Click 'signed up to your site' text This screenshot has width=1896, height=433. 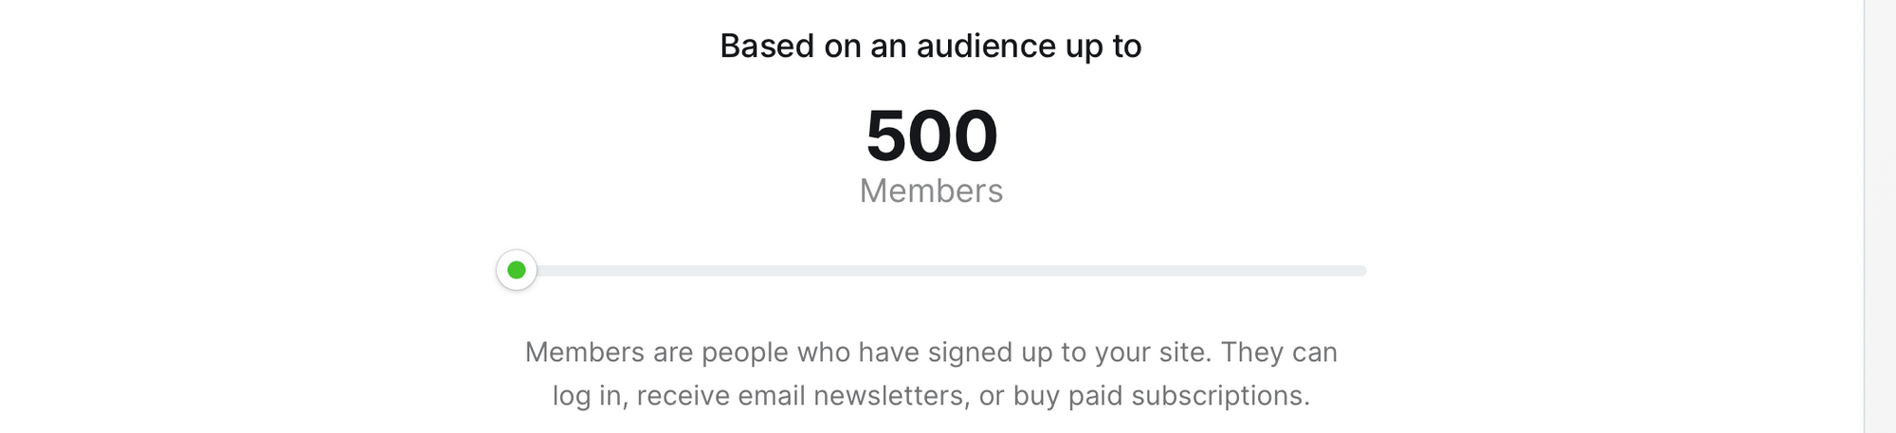click(1069, 352)
